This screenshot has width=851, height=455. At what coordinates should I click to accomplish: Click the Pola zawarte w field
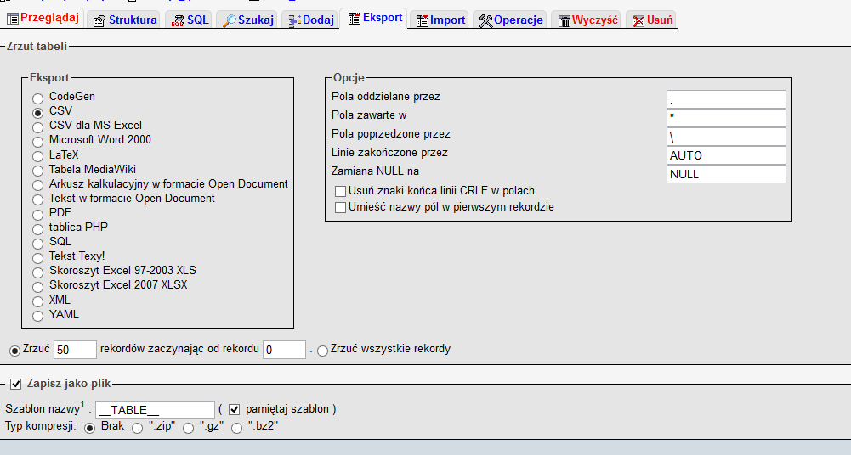click(x=726, y=118)
